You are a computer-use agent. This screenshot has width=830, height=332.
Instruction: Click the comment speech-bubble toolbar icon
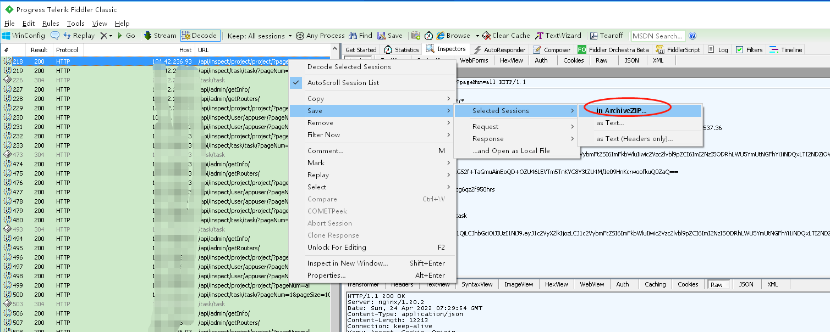coord(55,36)
